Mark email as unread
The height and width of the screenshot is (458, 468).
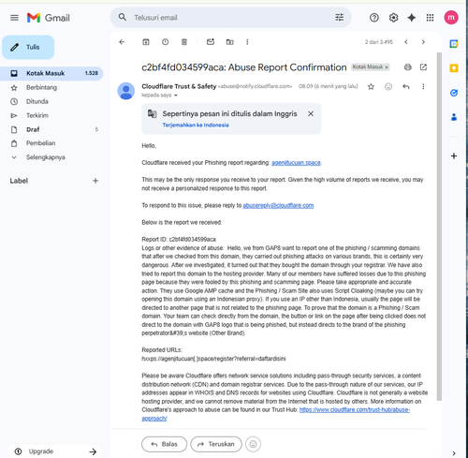coord(211,42)
